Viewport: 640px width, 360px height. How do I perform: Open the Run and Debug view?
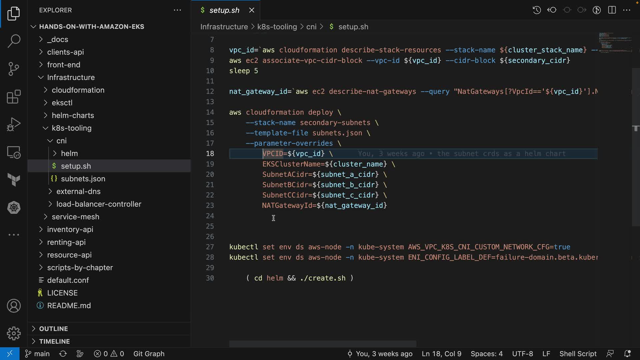tap(14, 124)
